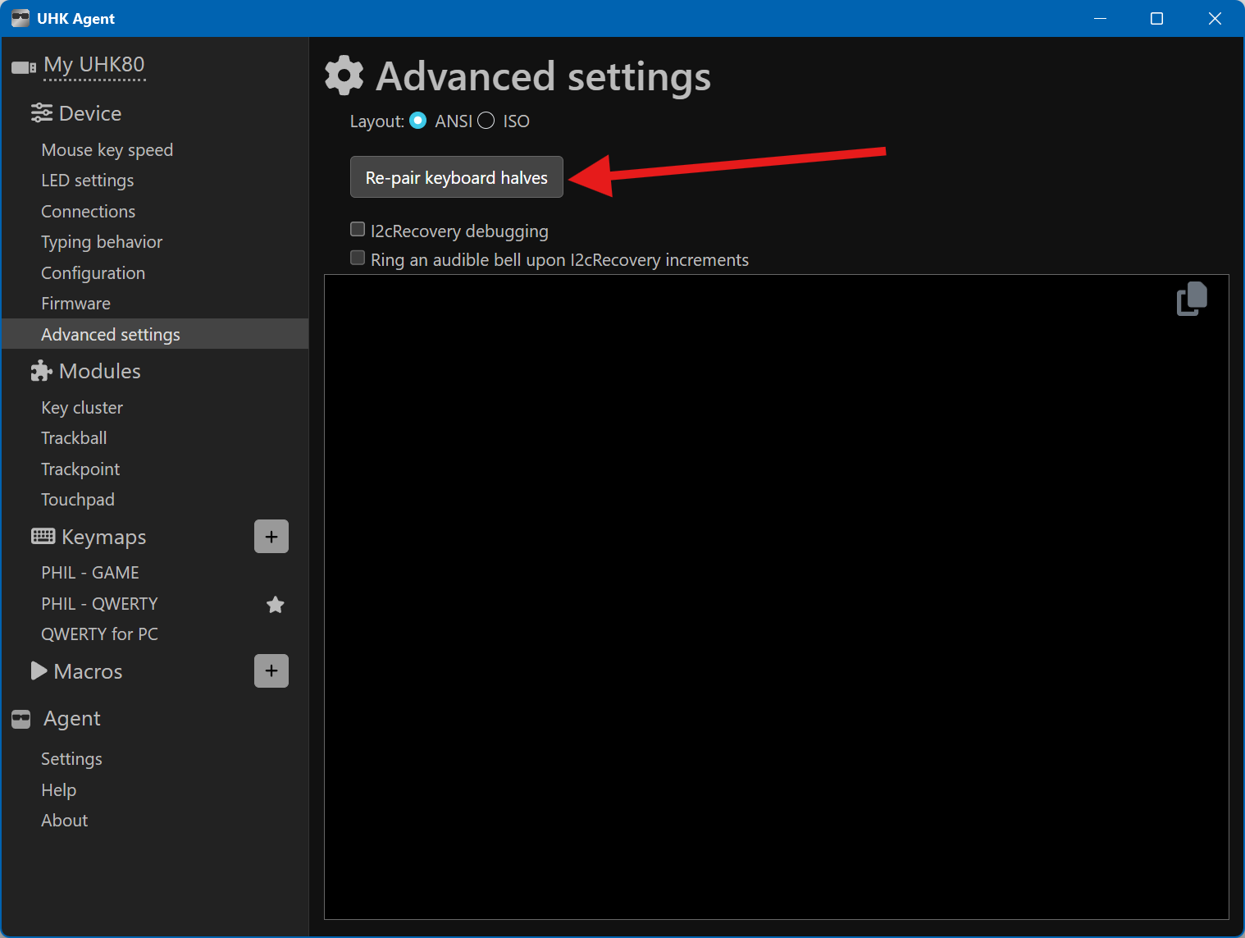Click the Macros section heading
This screenshot has width=1245, height=938.
(88, 671)
